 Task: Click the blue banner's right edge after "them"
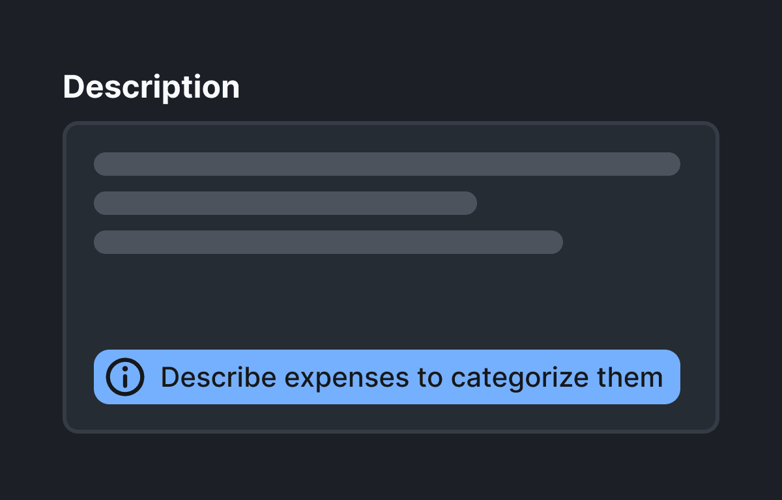coord(673,378)
